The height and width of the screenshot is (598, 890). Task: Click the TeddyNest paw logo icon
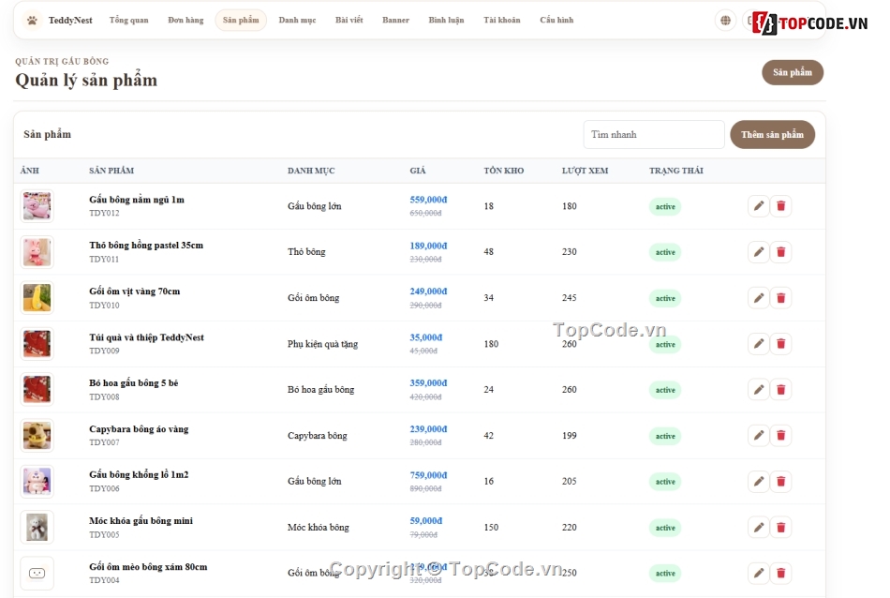point(33,21)
